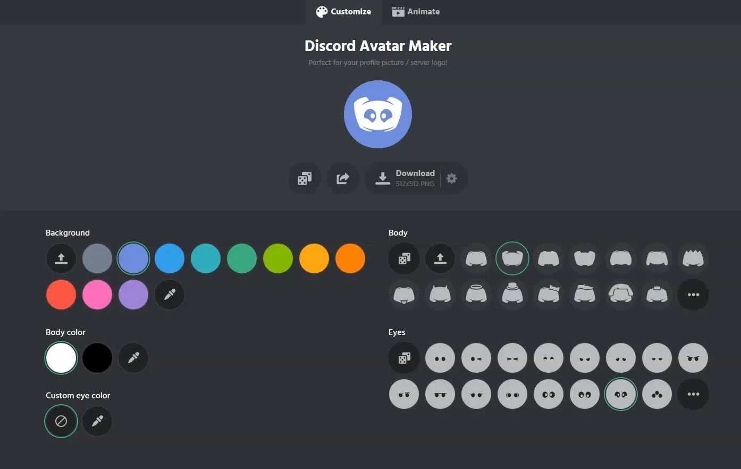Image resolution: width=741 pixels, height=469 pixels.
Task: Select the first classic body shape
Action: [476, 258]
